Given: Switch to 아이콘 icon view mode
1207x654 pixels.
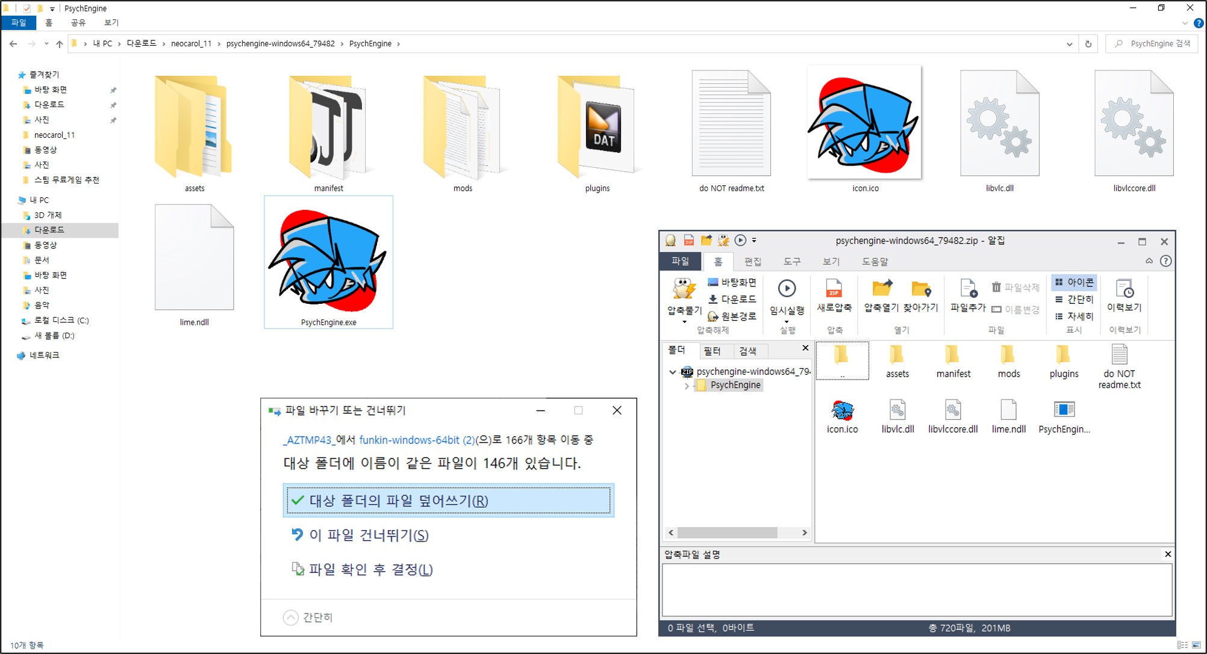Looking at the screenshot, I should tap(1074, 282).
